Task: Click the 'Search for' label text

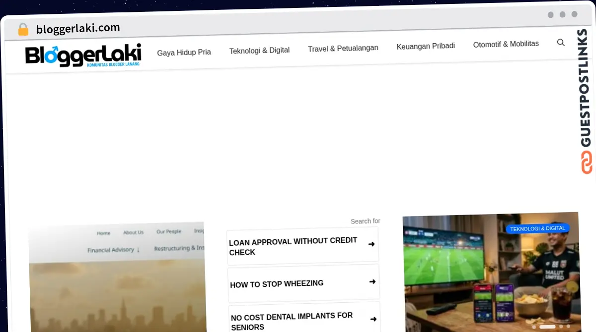Action: pos(365,221)
